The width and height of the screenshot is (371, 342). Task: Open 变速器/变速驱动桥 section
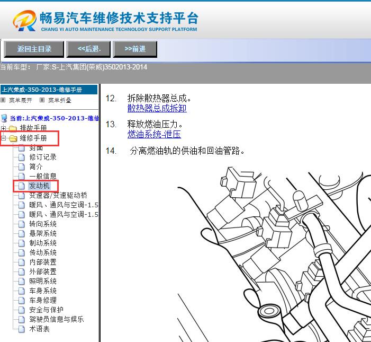[x=58, y=195]
